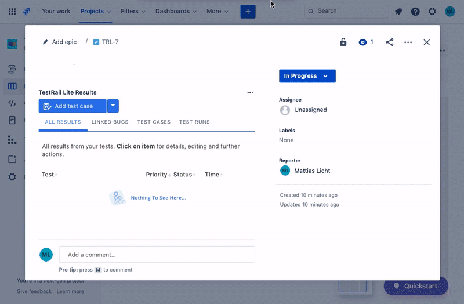Click the Unassigned avatar icon

tap(285, 110)
